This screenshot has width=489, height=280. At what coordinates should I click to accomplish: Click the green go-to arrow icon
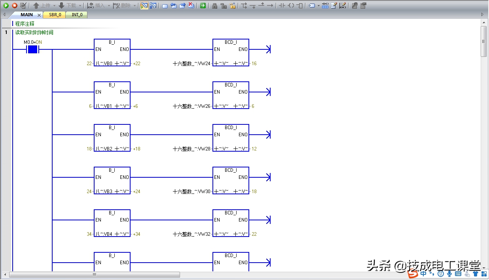pyautogui.click(x=203, y=6)
